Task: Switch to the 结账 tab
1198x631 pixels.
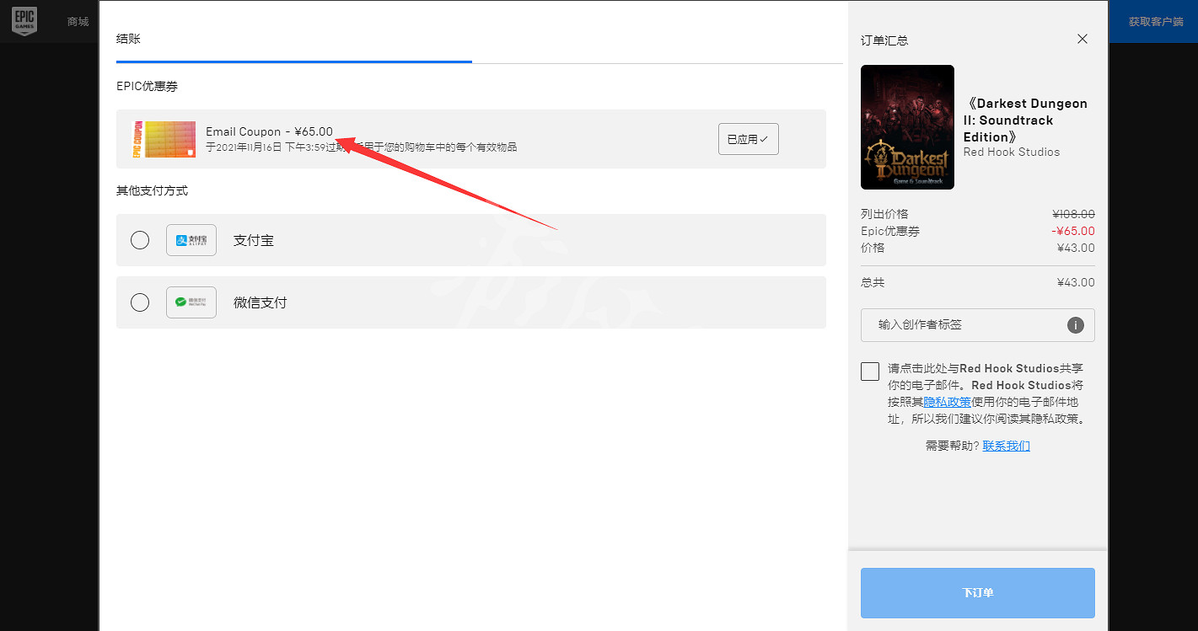Action: pos(129,39)
